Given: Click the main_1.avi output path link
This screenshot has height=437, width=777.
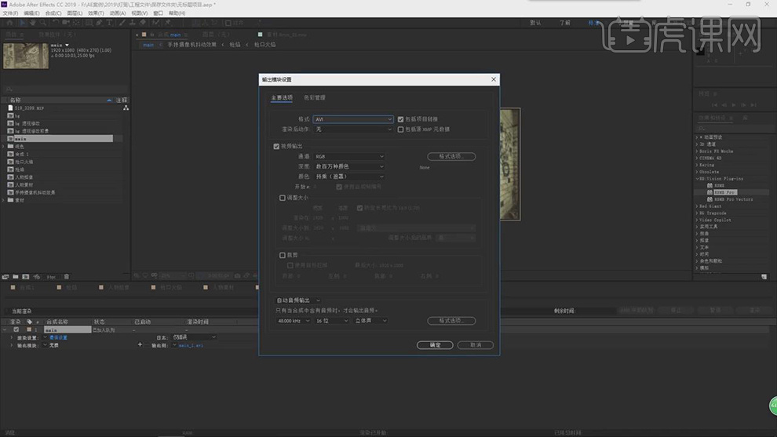Looking at the screenshot, I should (192, 345).
